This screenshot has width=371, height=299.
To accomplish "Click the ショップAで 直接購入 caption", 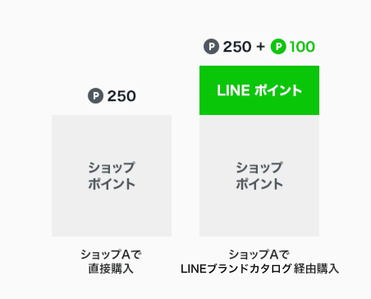I will click(x=111, y=262).
